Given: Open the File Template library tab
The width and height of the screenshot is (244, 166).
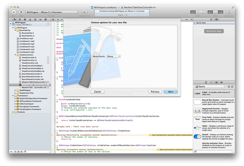Looking at the screenshot, I should [x=206, y=82].
